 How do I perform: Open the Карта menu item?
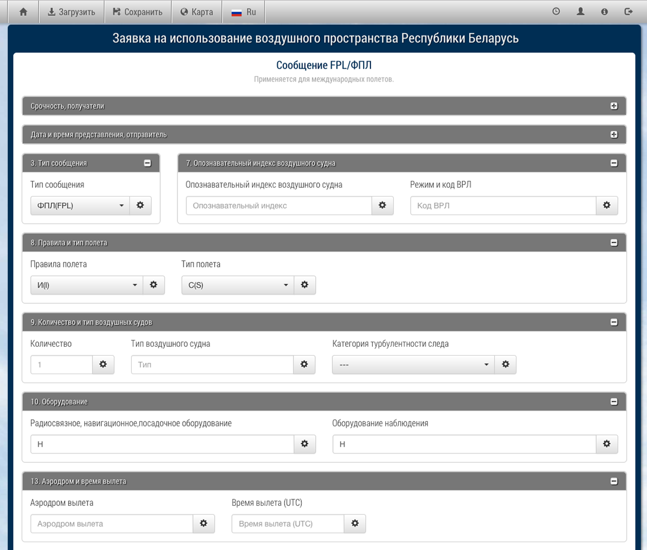click(x=196, y=12)
